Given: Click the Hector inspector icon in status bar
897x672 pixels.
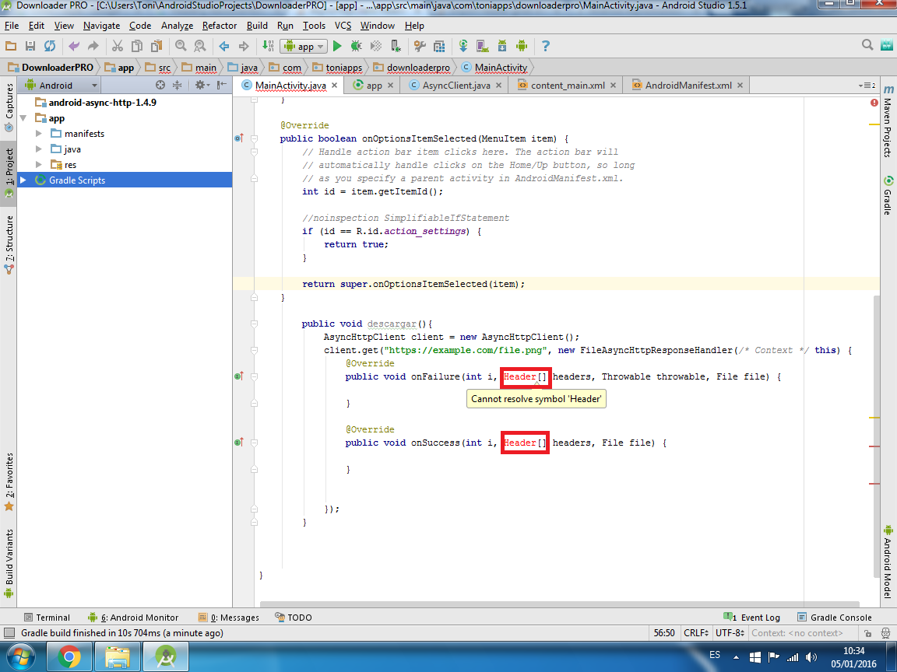Looking at the screenshot, I should click(x=885, y=633).
